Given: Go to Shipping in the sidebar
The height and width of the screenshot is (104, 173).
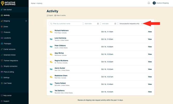Looking at the screenshot, I should (7, 21).
